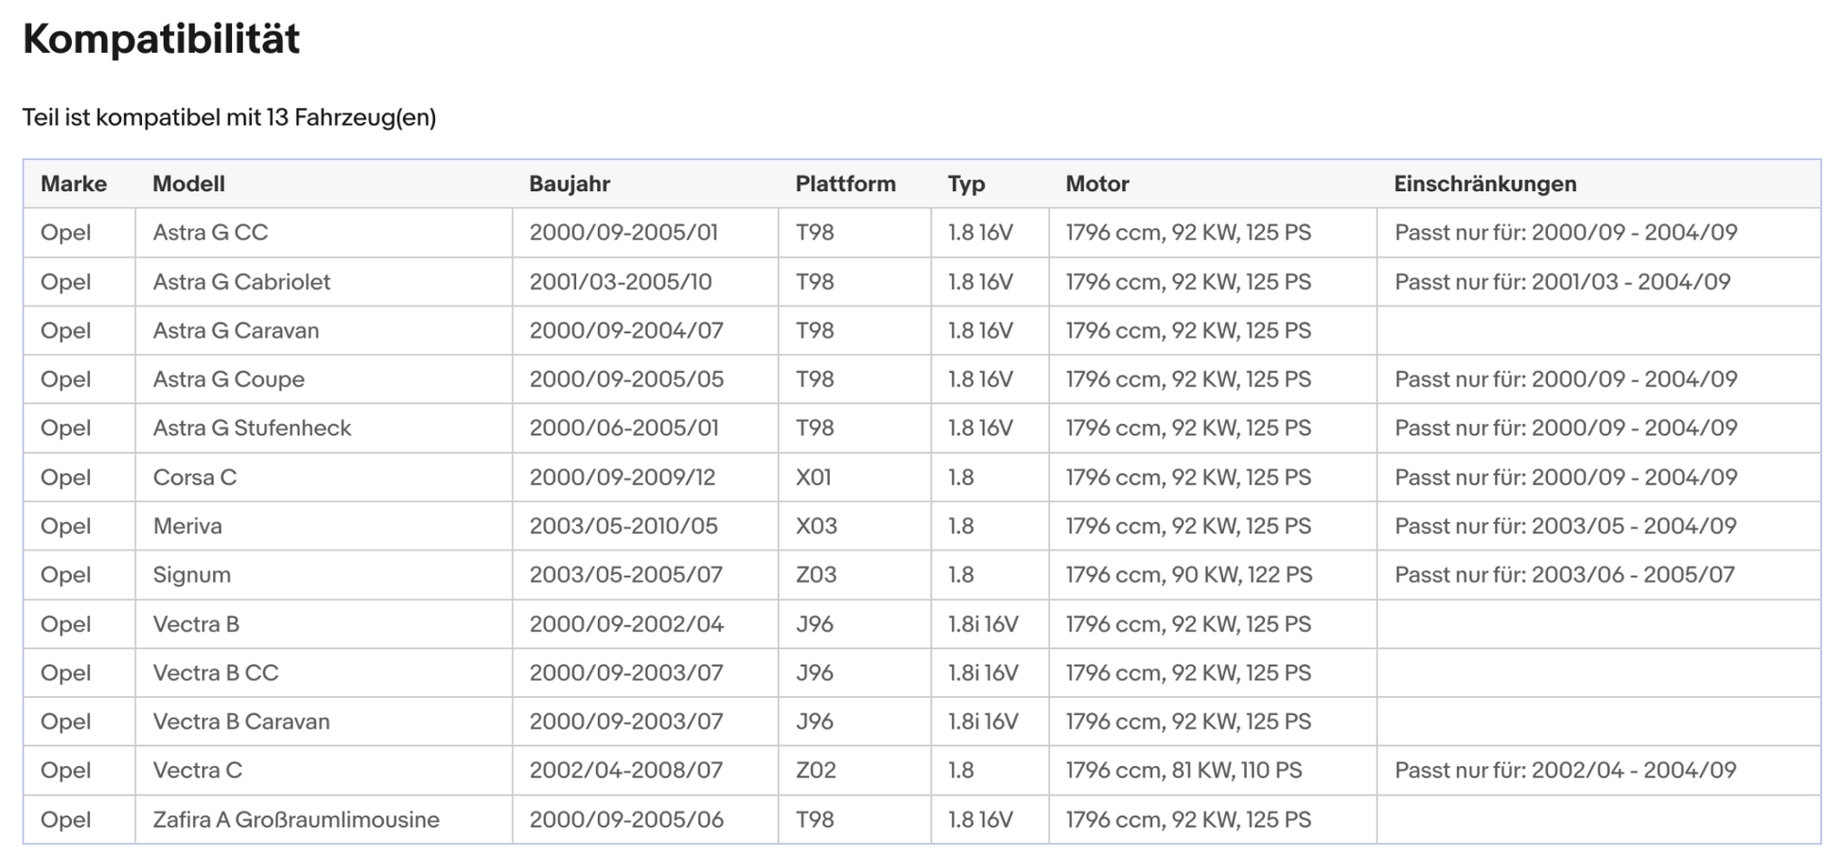
Task: Click the Corsa C model cell
Action: (194, 478)
